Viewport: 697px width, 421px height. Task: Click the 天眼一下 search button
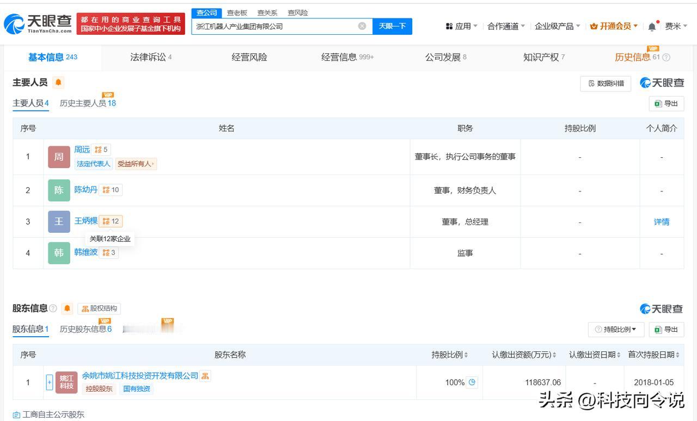(x=392, y=26)
